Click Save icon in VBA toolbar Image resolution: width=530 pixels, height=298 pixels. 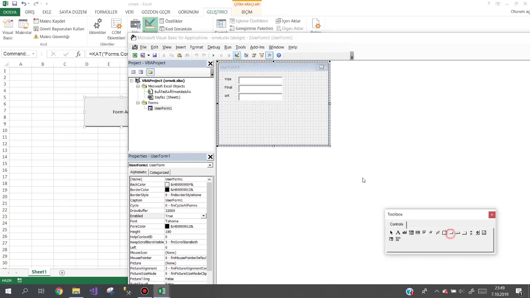[x=154, y=55]
